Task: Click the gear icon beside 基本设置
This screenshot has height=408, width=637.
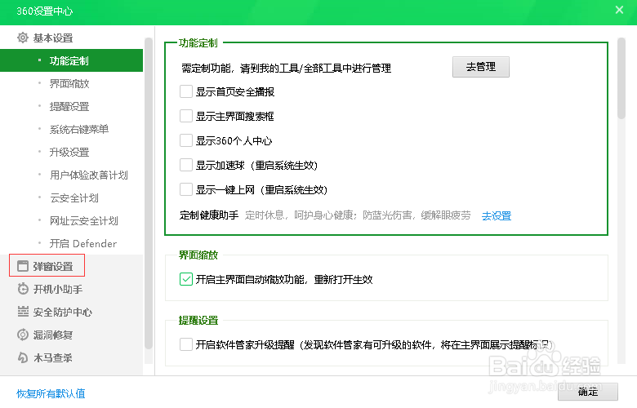Action: coord(23,38)
